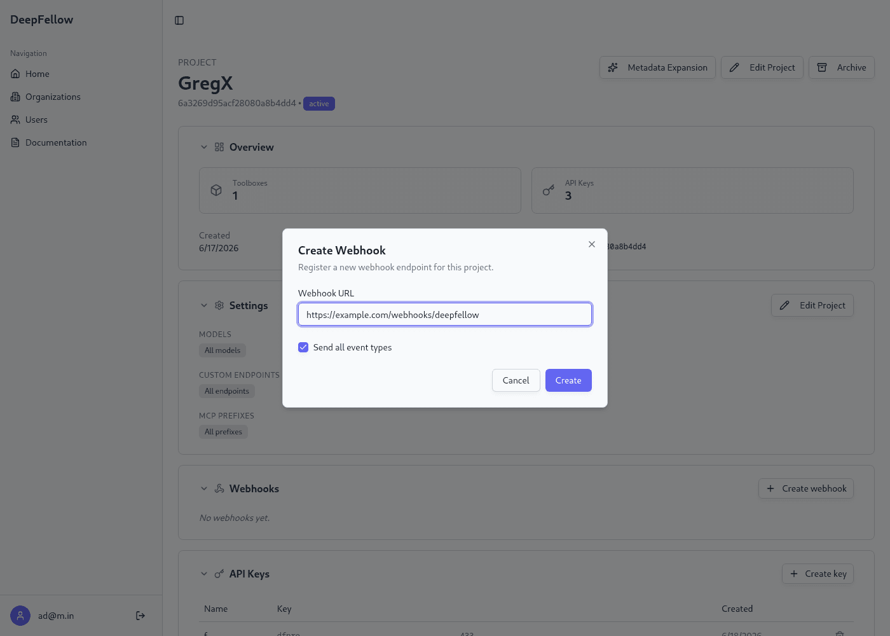This screenshot has height=636, width=890.
Task: Click the Overview grid icon
Action: [219, 147]
